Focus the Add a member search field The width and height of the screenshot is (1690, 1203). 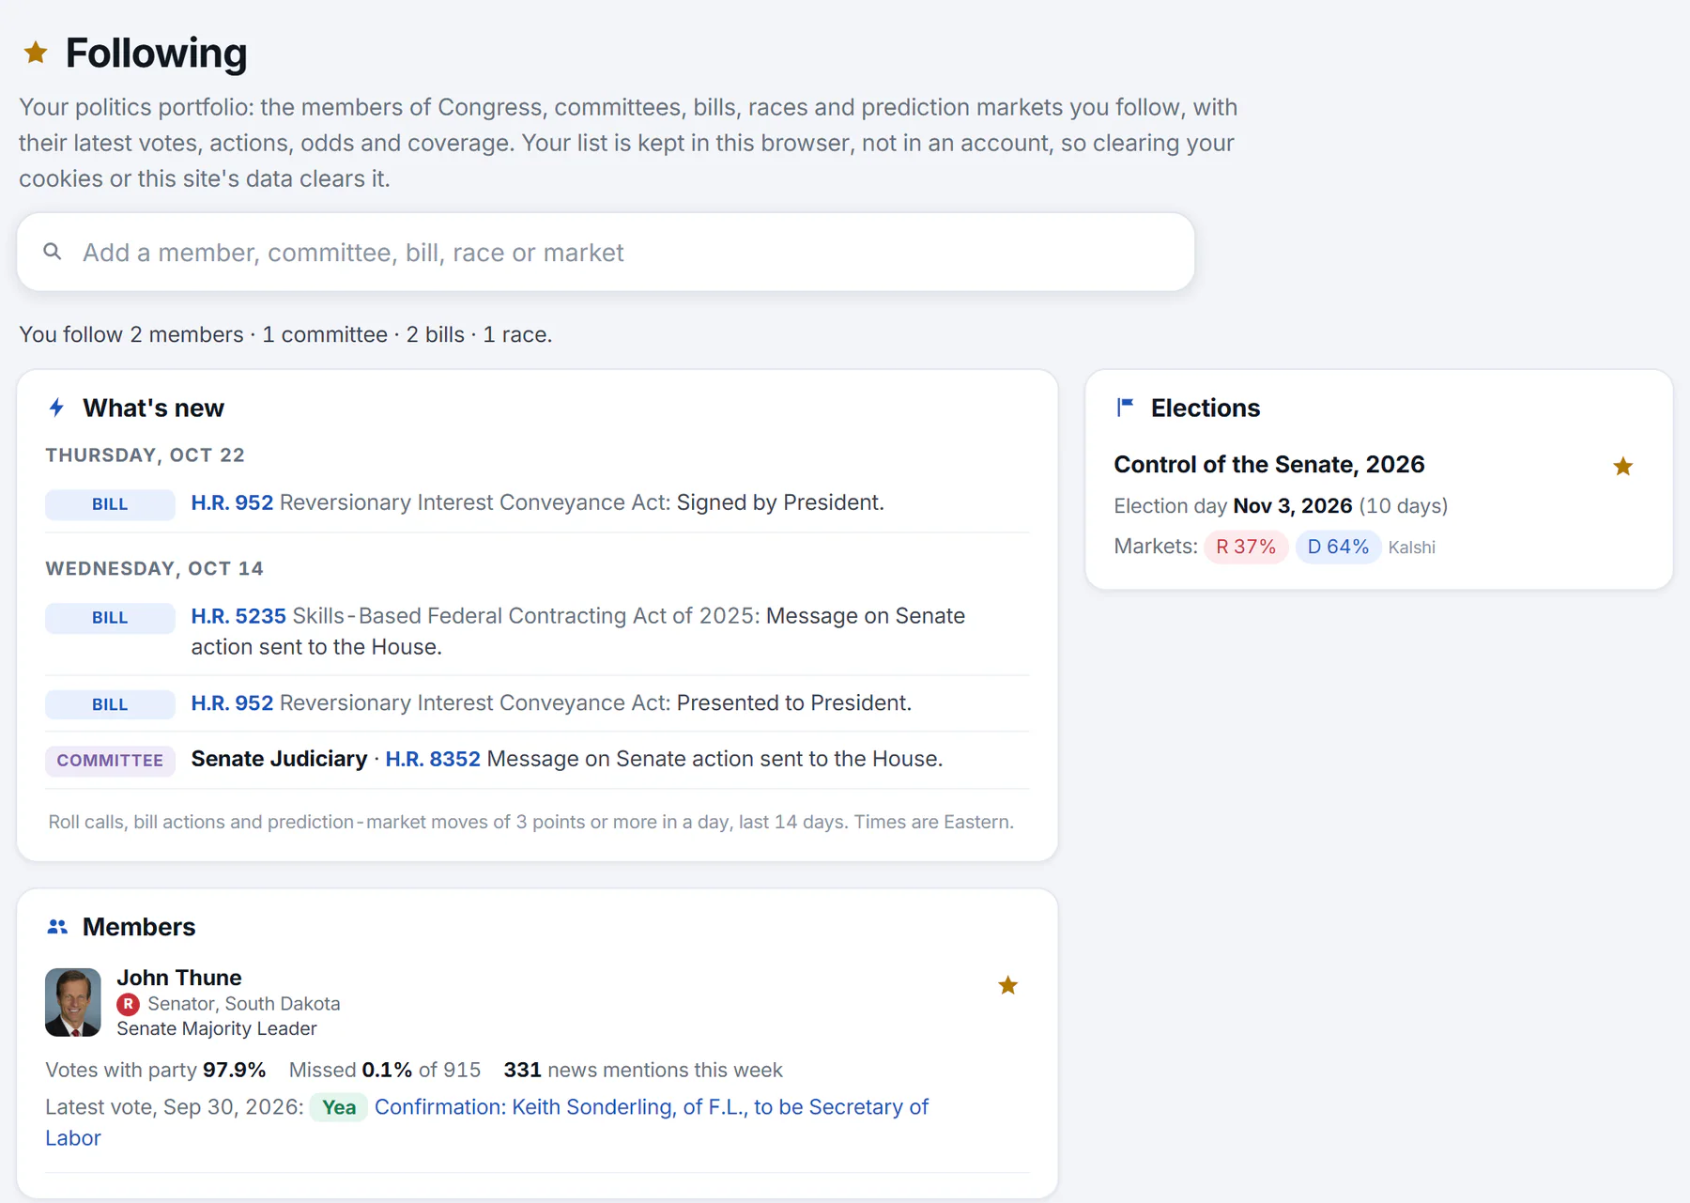tap(606, 252)
